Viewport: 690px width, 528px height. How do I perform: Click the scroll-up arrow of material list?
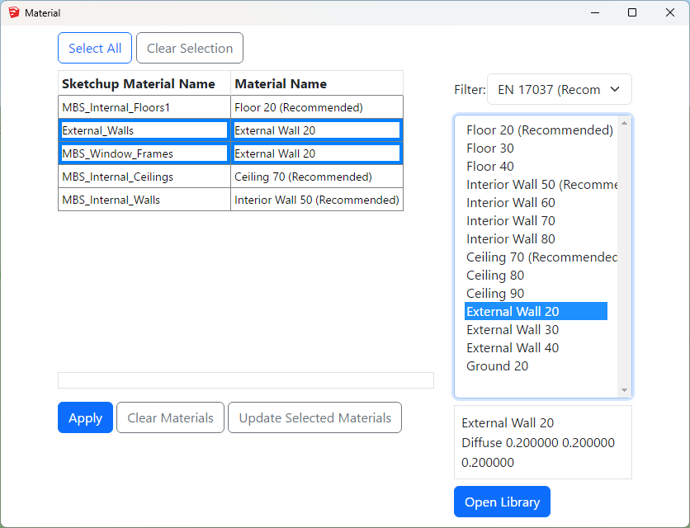(x=624, y=124)
